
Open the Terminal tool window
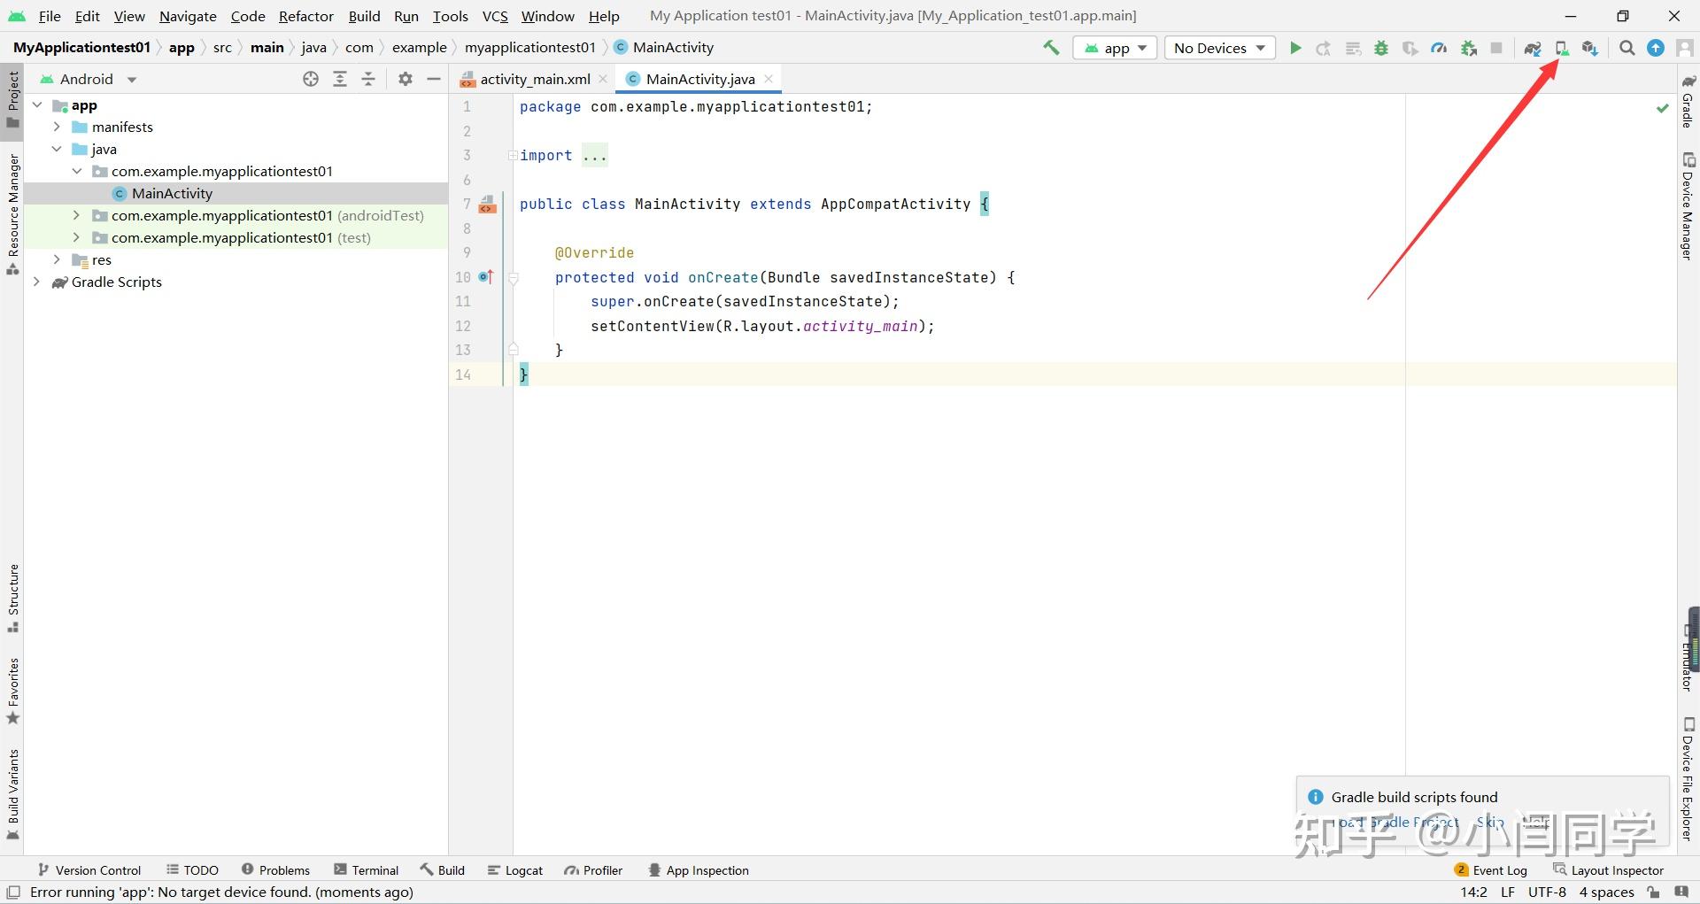[366, 870]
